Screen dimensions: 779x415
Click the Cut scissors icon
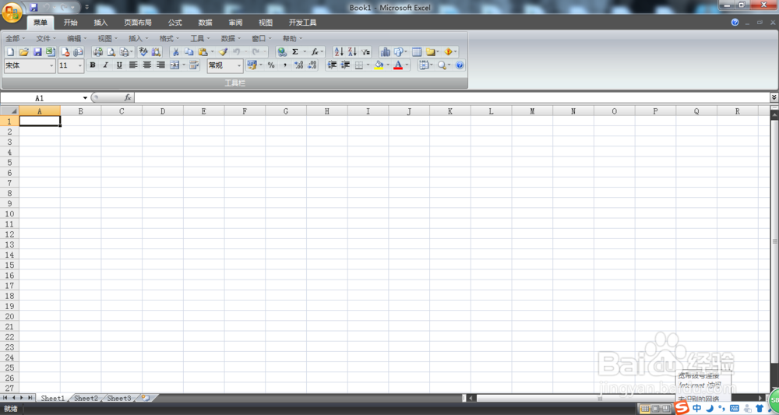(175, 51)
